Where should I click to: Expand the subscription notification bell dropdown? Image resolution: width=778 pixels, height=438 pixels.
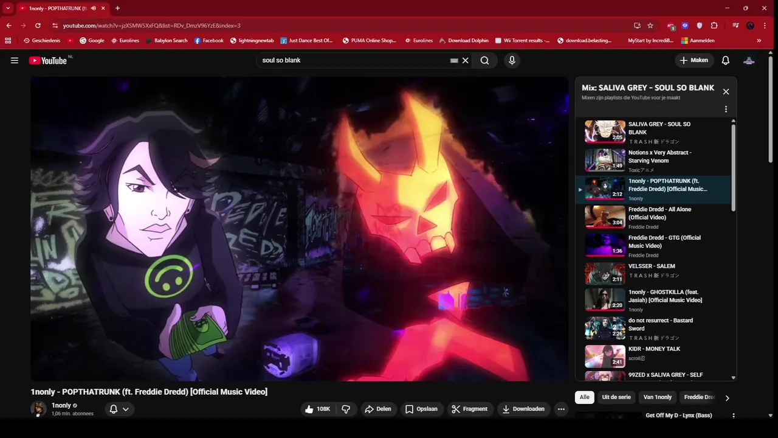pos(119,409)
